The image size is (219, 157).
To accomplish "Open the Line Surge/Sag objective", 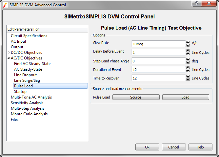I will tap(27, 80).
